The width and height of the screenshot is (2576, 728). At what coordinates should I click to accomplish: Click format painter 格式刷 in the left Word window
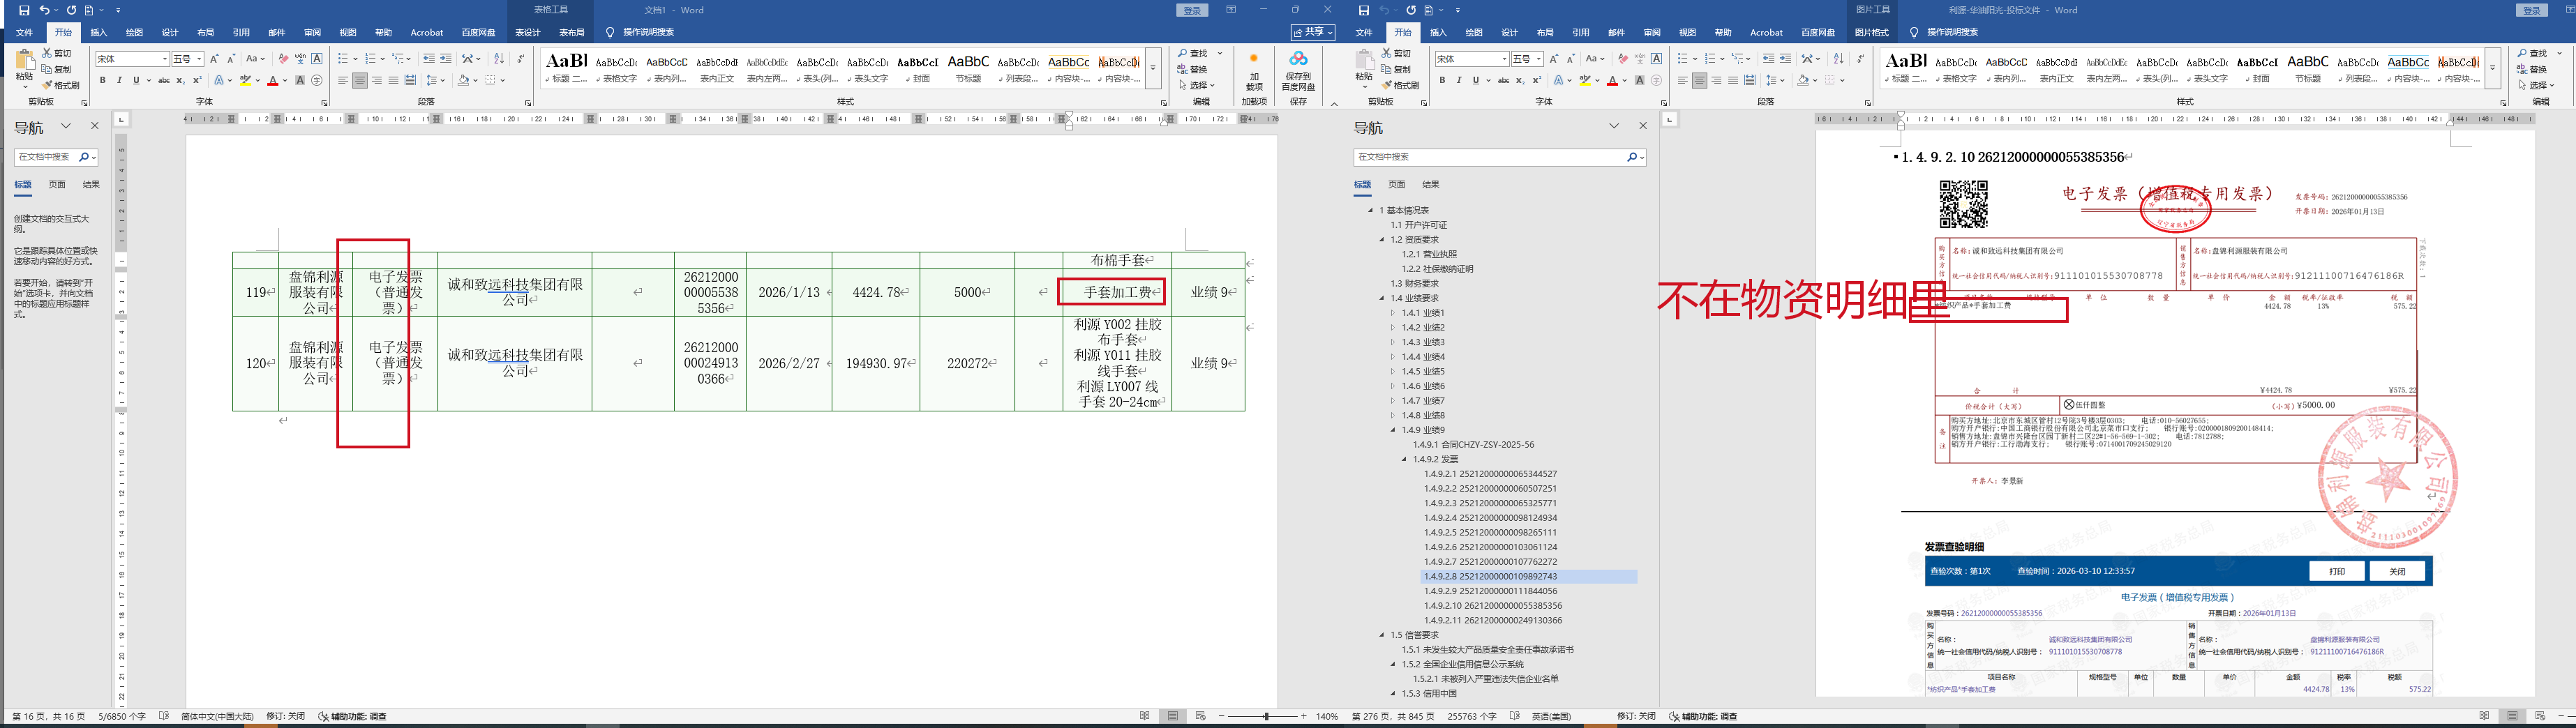[62, 85]
